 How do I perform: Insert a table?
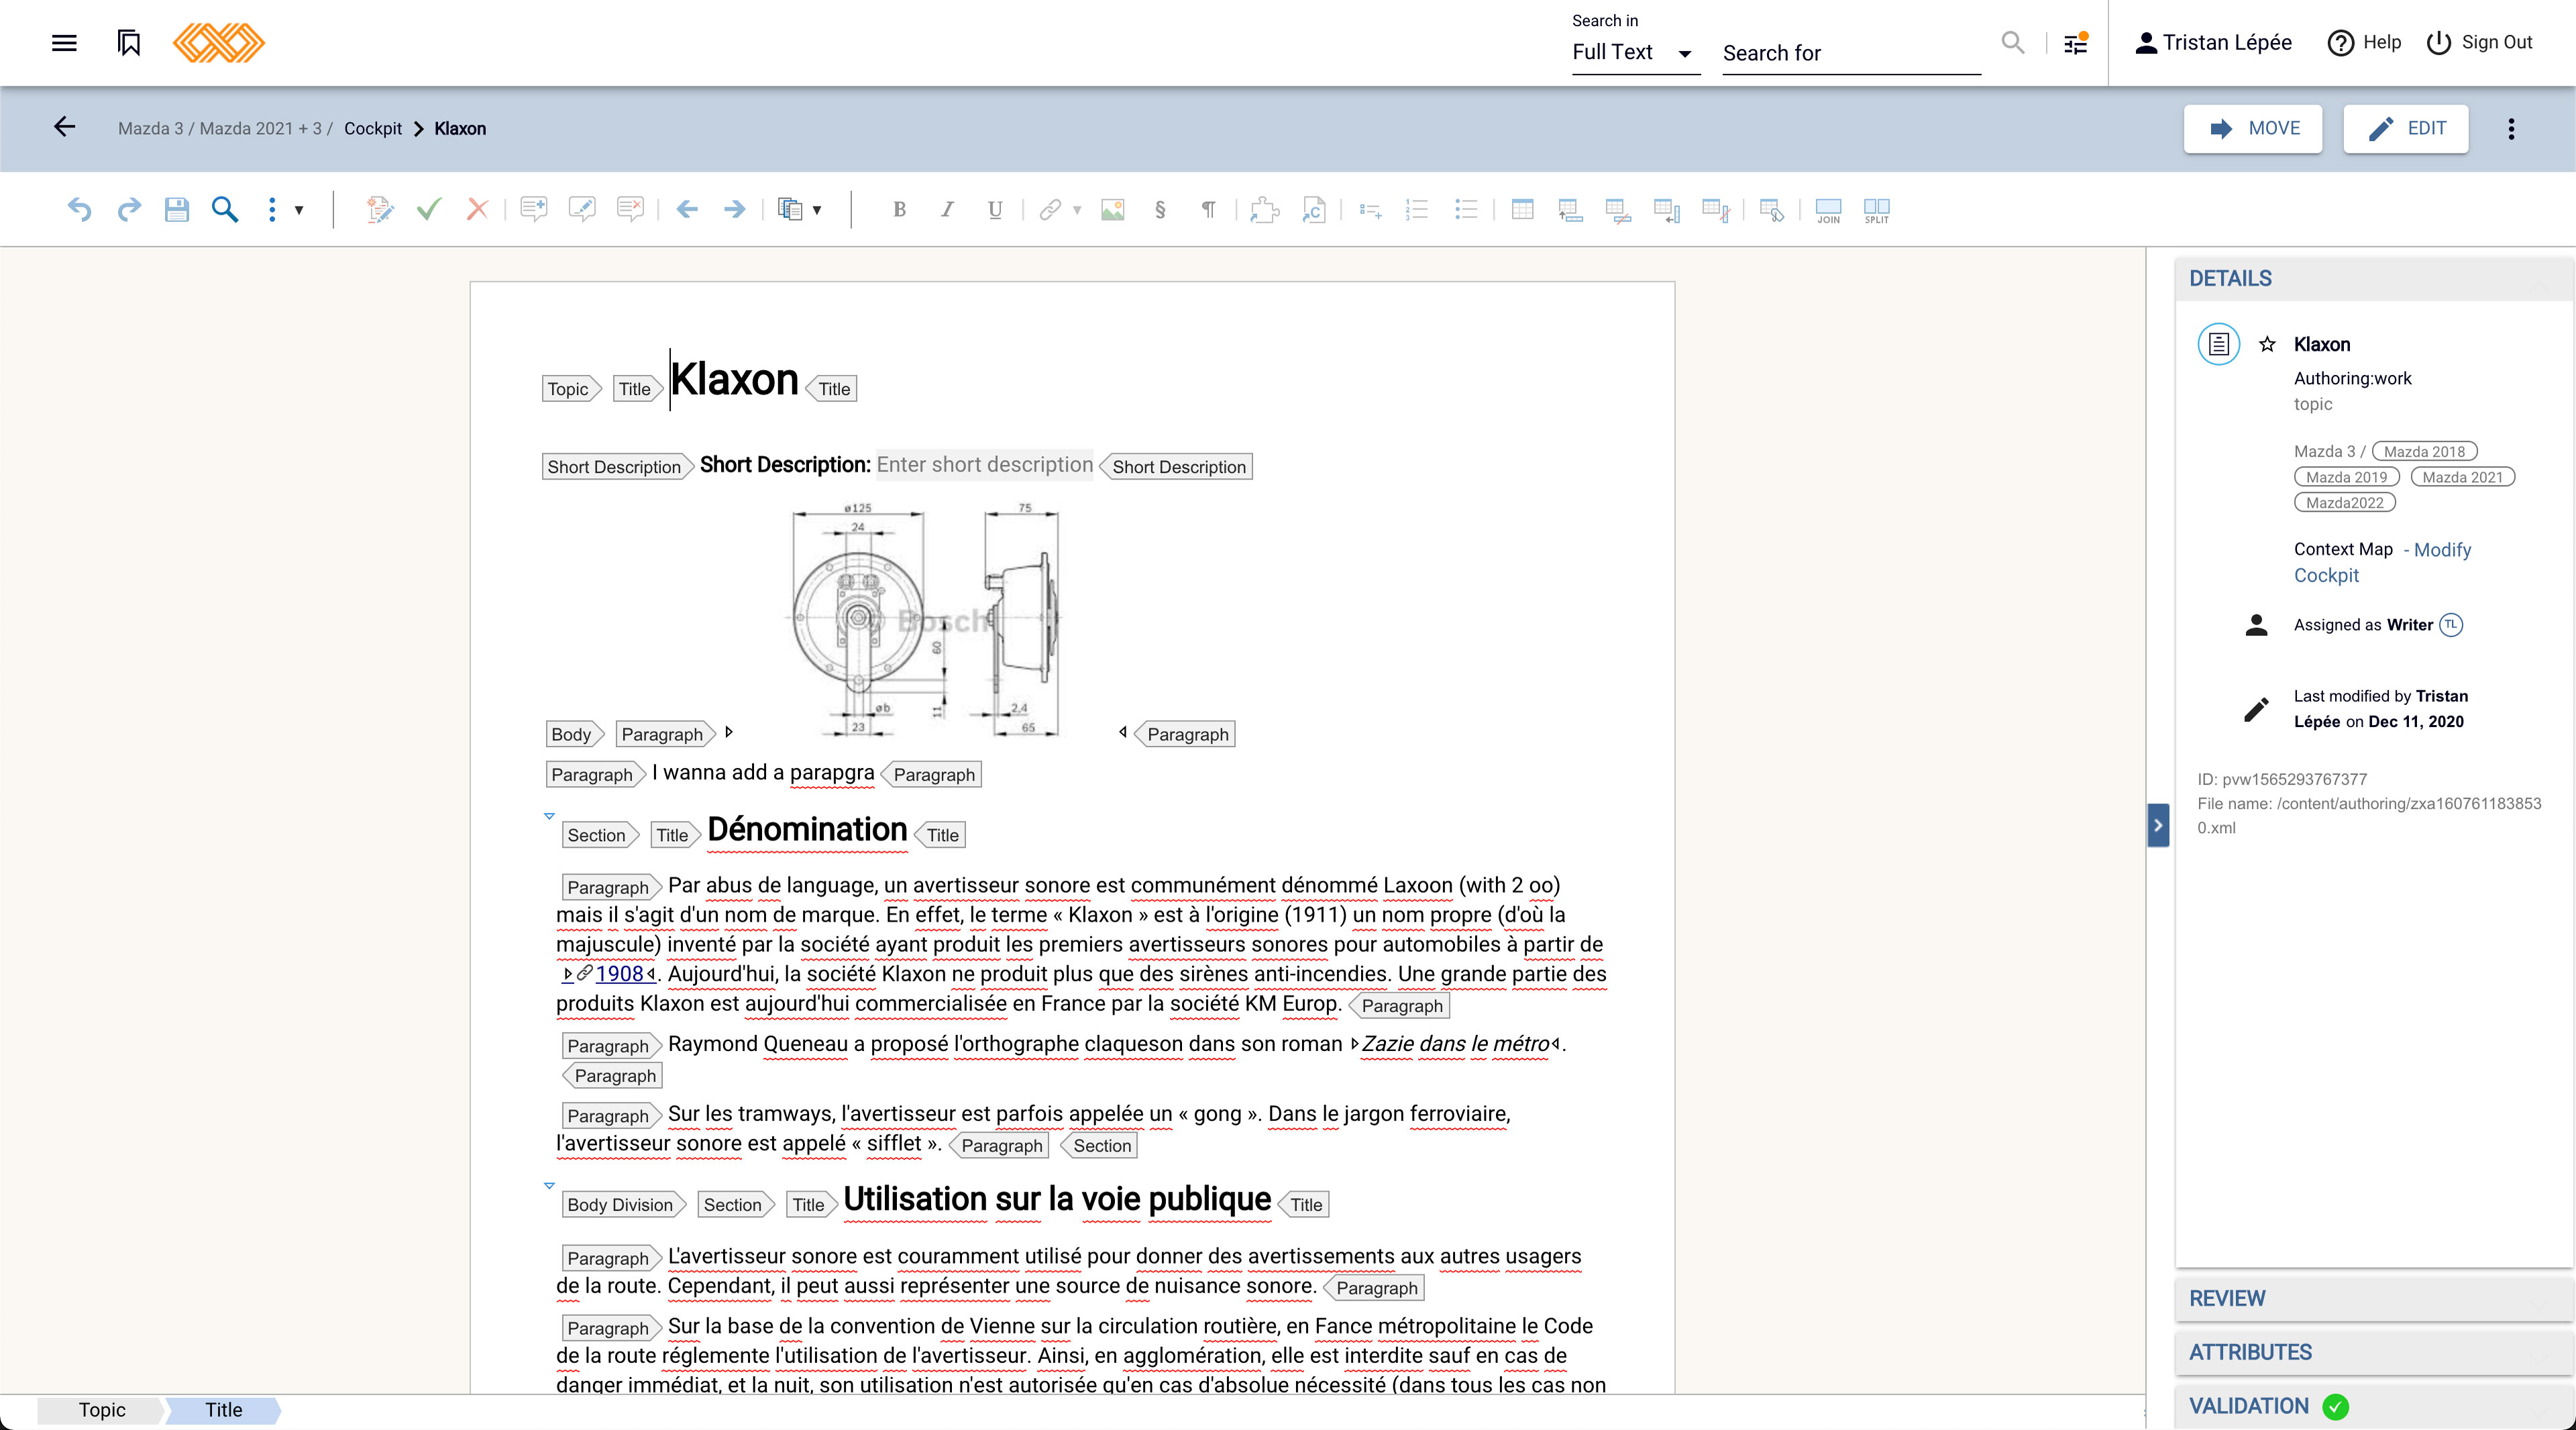[x=1523, y=209]
